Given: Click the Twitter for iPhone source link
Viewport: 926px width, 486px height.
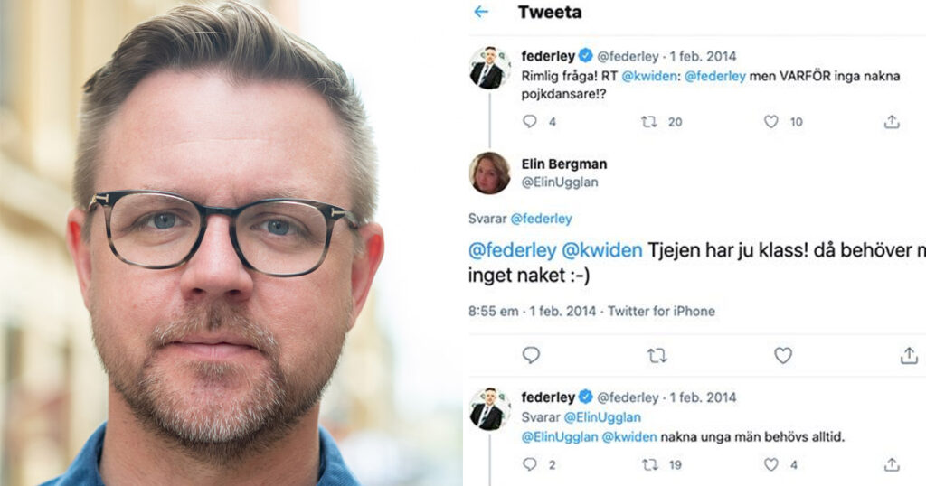Looking at the screenshot, I should 661,311.
